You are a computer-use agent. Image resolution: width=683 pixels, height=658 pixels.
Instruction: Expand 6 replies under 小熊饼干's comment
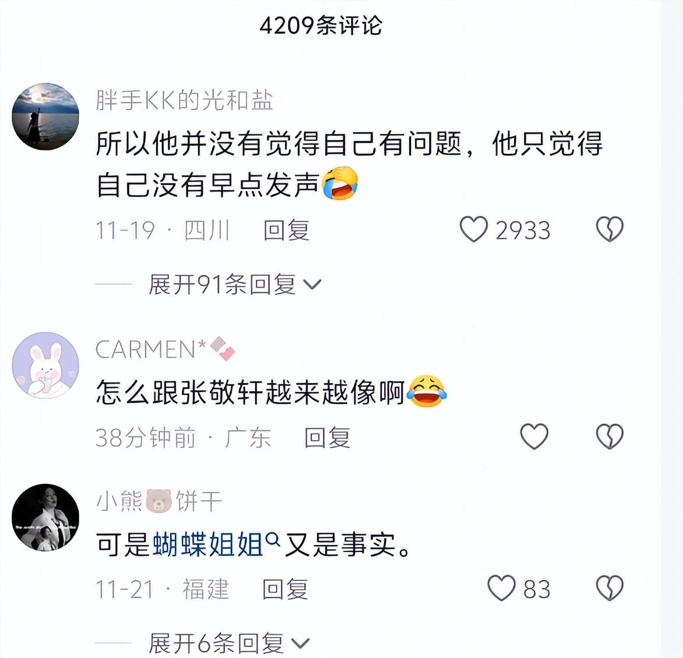229,643
